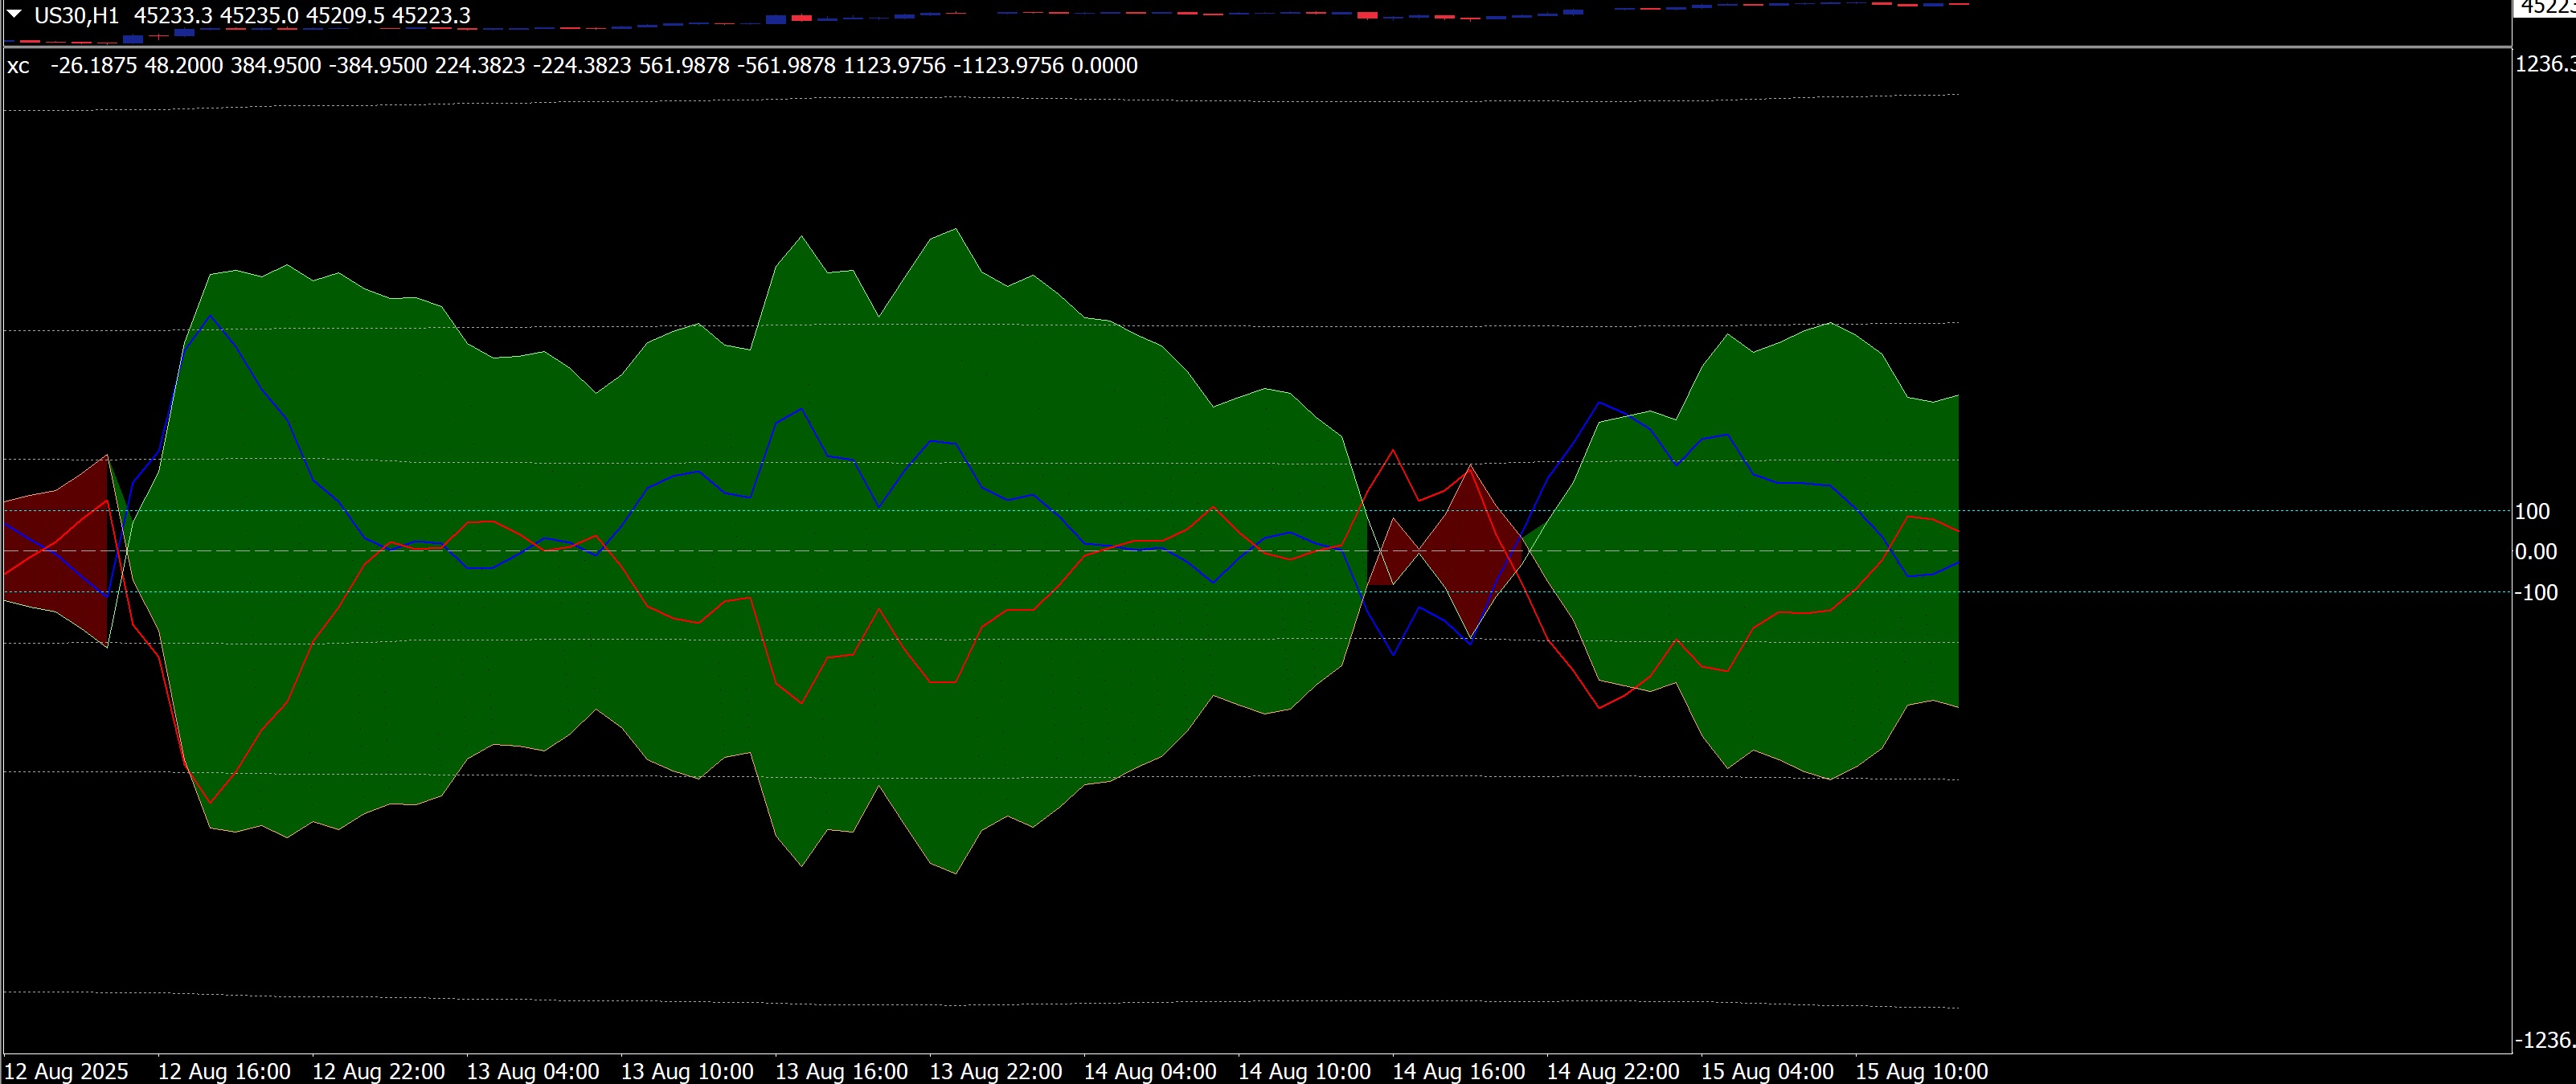Click the -100 level on the scale
Screen dimensions: 2576x1084
2534,593
